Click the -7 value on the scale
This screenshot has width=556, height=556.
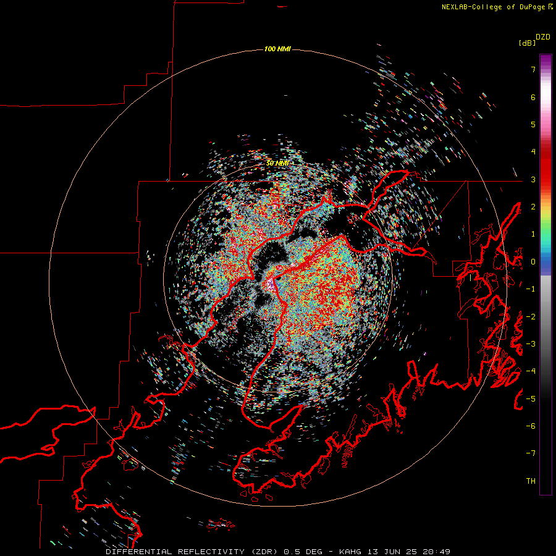pyautogui.click(x=531, y=453)
